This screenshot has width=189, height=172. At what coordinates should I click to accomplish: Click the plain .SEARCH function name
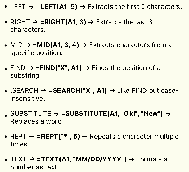click(24, 90)
